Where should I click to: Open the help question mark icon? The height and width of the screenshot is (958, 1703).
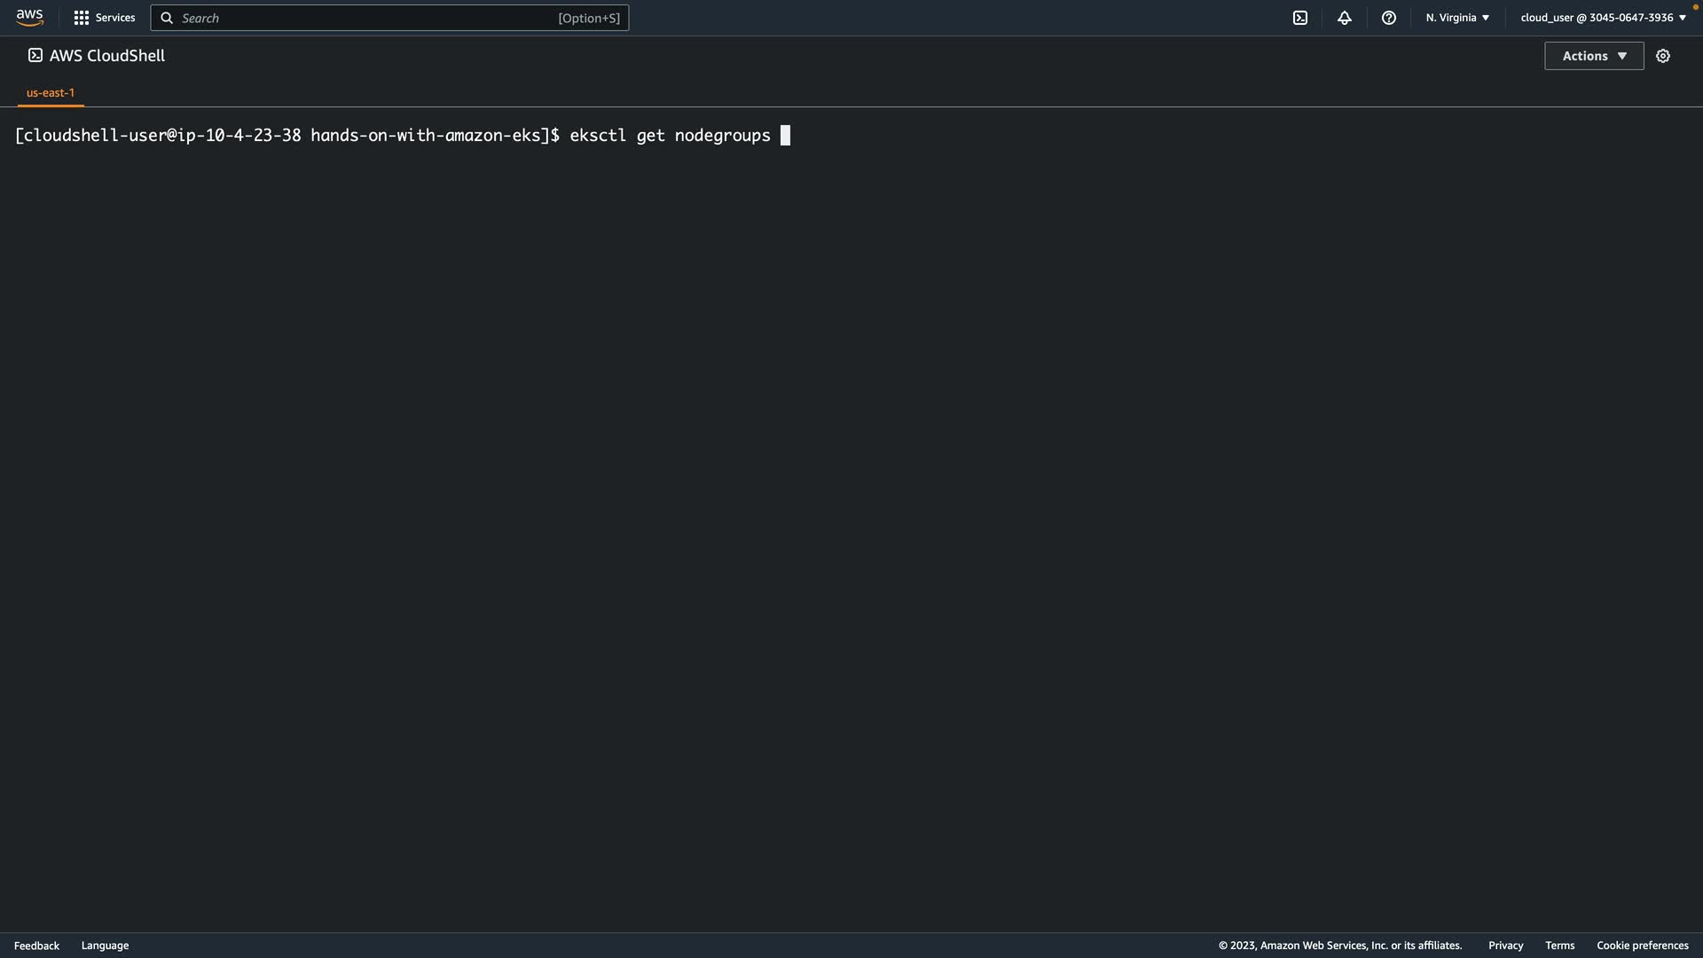1389,18
